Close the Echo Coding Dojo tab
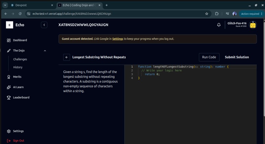 pyautogui.click(x=100, y=5)
